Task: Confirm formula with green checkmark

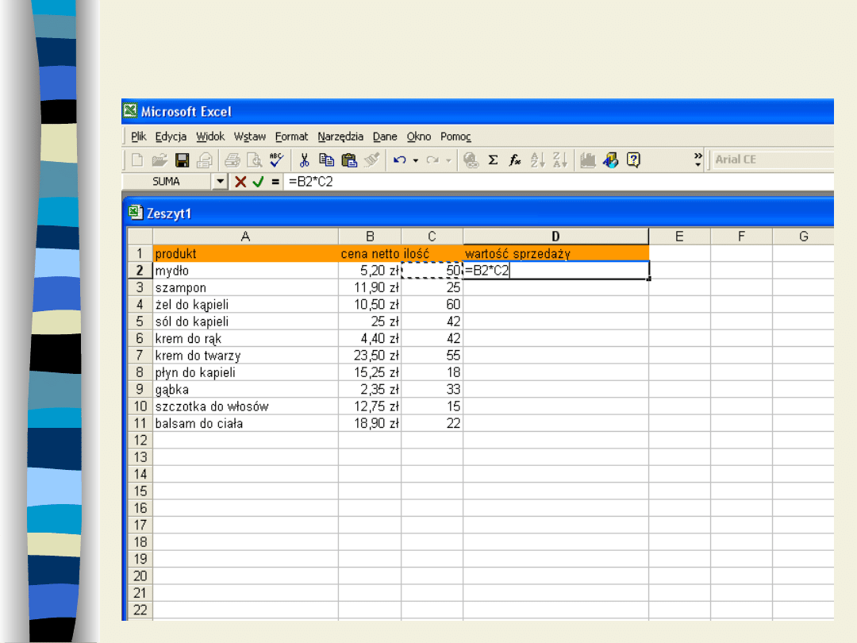Action: pyautogui.click(x=257, y=182)
